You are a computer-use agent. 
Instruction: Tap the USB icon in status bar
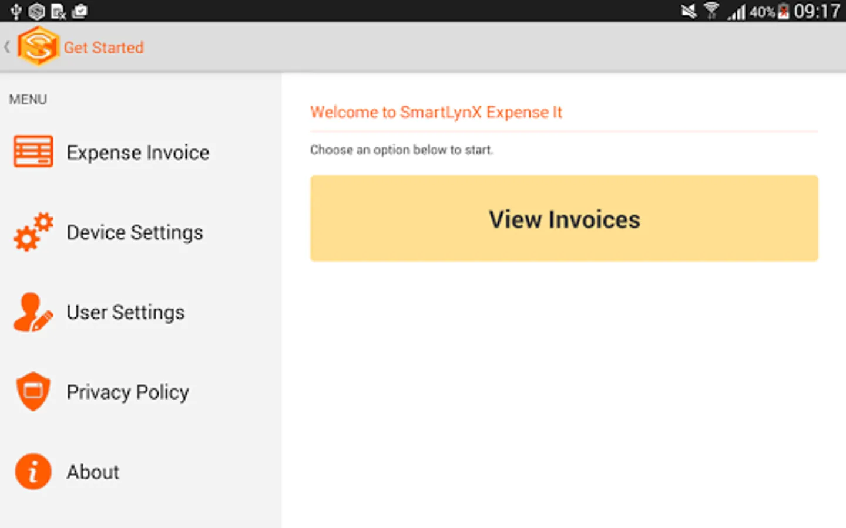pos(16,11)
